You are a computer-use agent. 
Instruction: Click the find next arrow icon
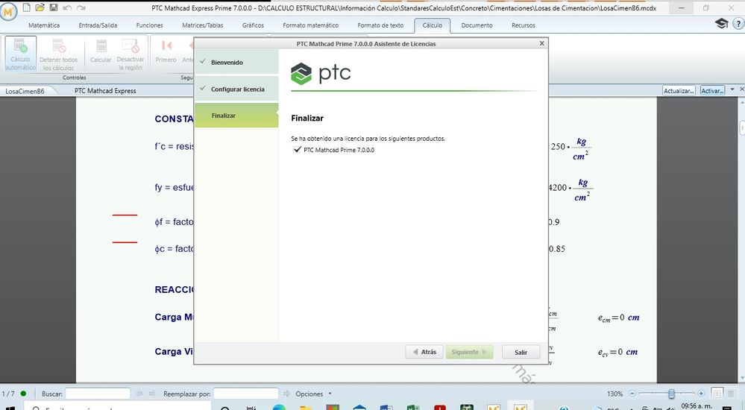point(153,394)
